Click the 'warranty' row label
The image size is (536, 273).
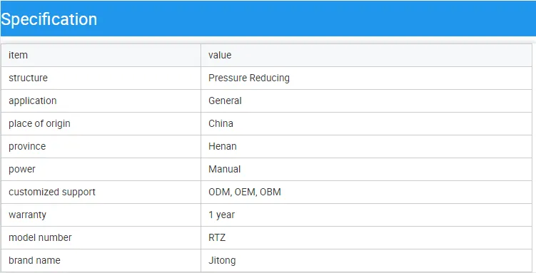click(x=27, y=215)
